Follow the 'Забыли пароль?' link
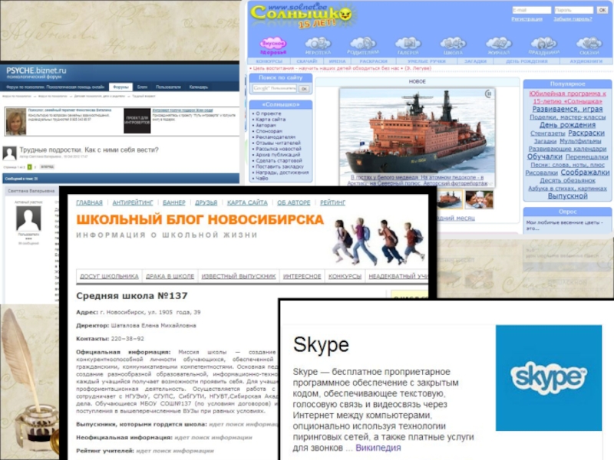Screen dimensions: 614x460 (573, 18)
